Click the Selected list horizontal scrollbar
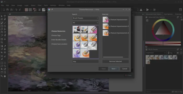 click(x=113, y=57)
